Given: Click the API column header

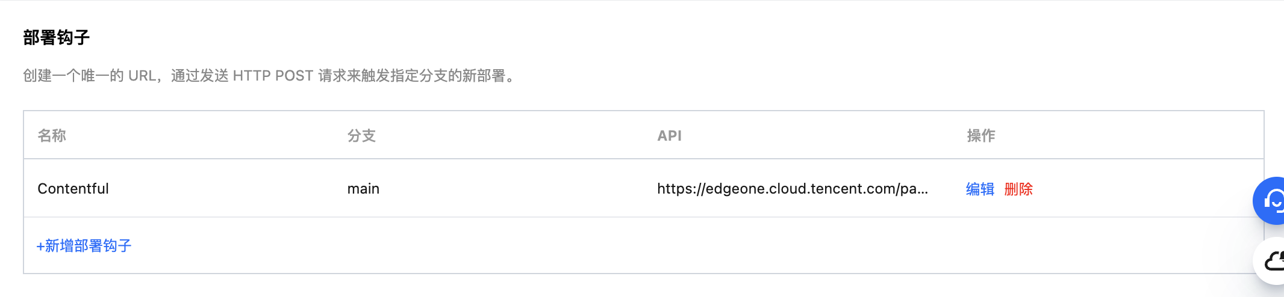Looking at the screenshot, I should coord(670,136).
